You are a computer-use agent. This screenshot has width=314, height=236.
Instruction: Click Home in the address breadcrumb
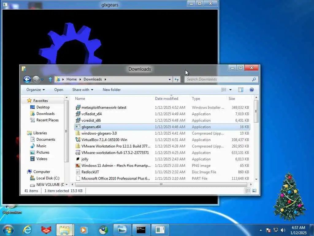tap(71, 79)
